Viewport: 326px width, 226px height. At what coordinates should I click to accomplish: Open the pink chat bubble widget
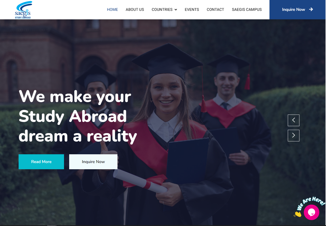[312, 212]
